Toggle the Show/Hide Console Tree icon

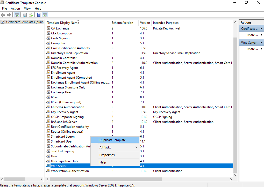point(17,15)
